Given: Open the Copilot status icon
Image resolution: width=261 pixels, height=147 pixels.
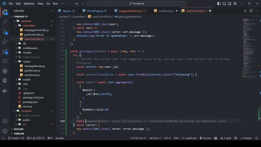Looking at the screenshot, I should 216,138.
